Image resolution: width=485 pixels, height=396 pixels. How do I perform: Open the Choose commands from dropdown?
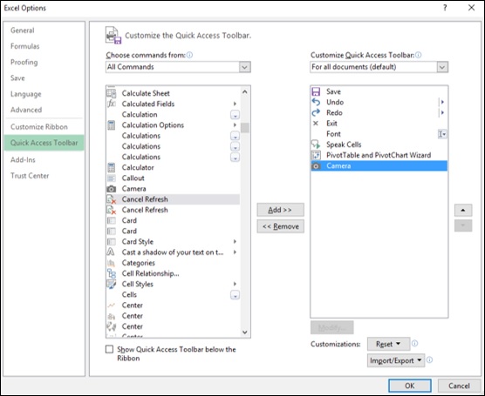[244, 67]
